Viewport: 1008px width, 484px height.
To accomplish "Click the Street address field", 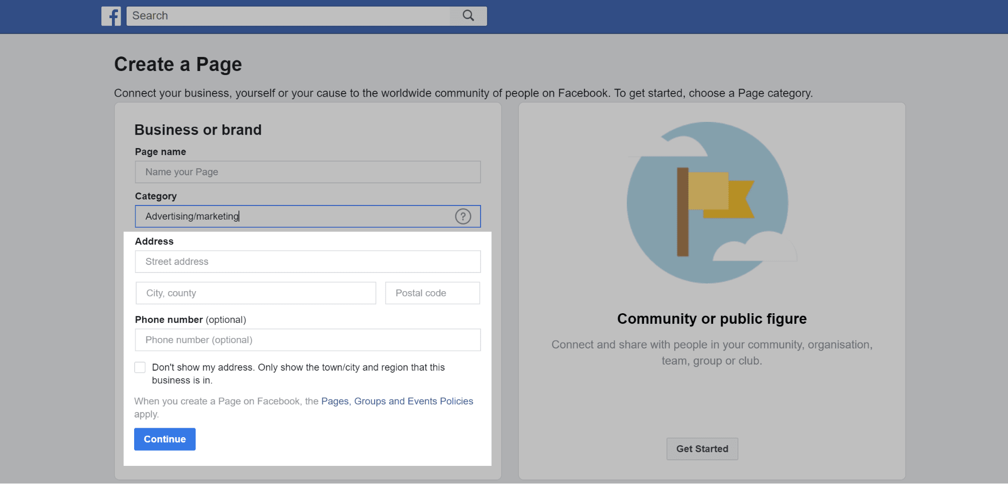I will tap(308, 262).
